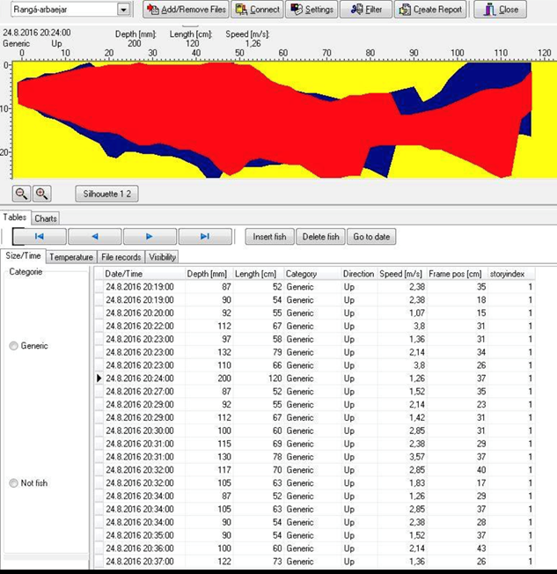Advance to the next record
This screenshot has width=557, height=574.
pyautogui.click(x=150, y=237)
